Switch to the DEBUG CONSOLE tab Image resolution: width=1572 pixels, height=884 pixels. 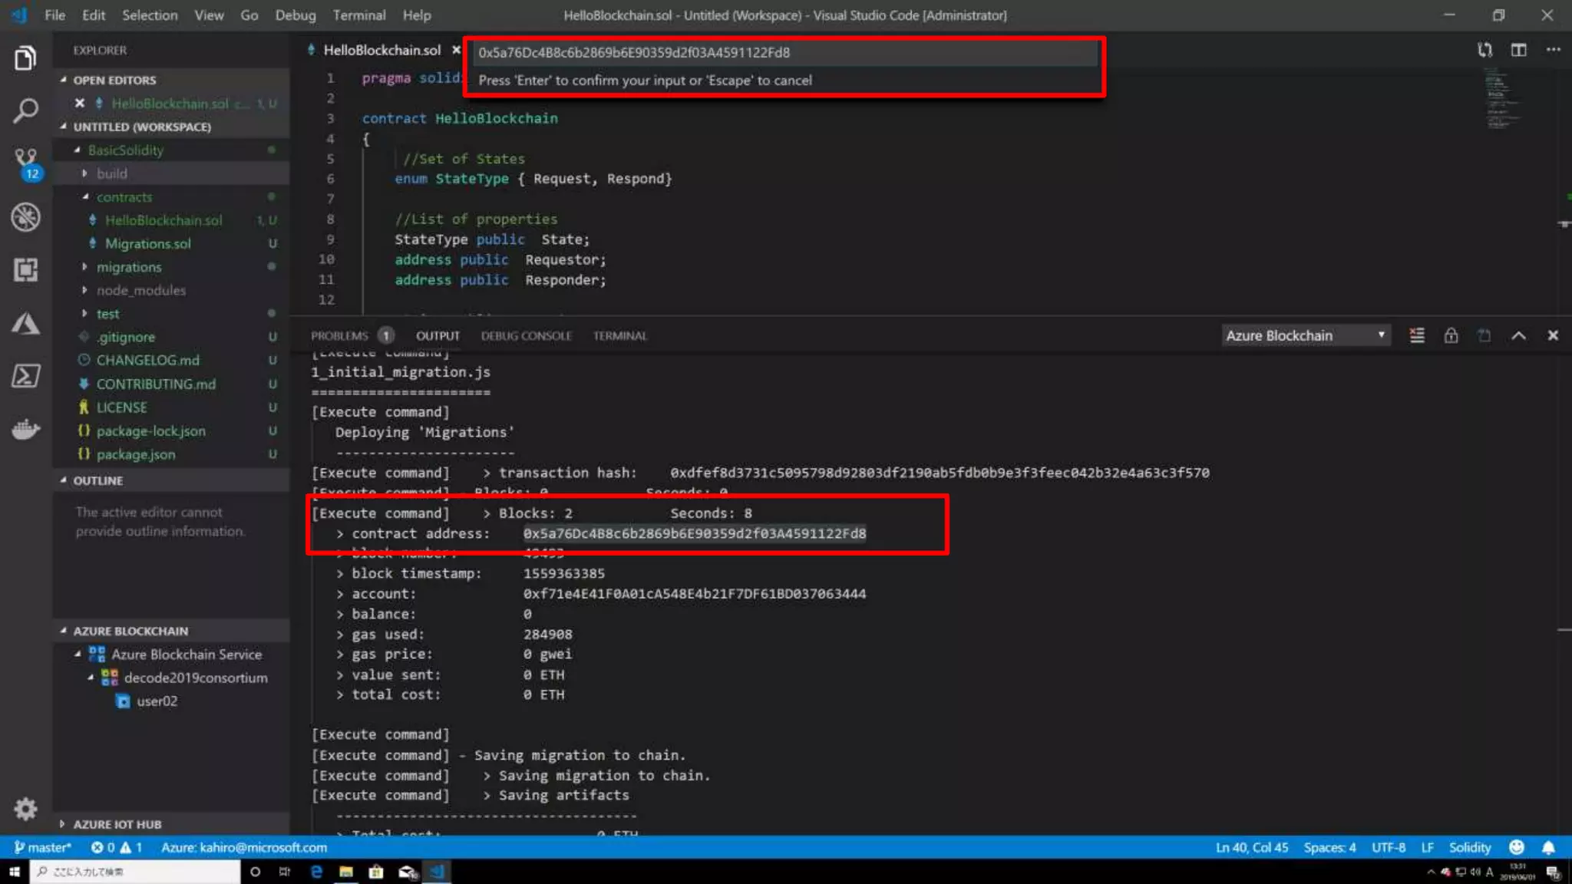point(526,335)
